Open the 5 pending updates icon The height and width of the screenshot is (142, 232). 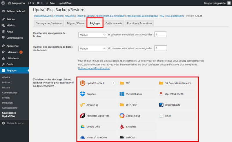point(31,3)
